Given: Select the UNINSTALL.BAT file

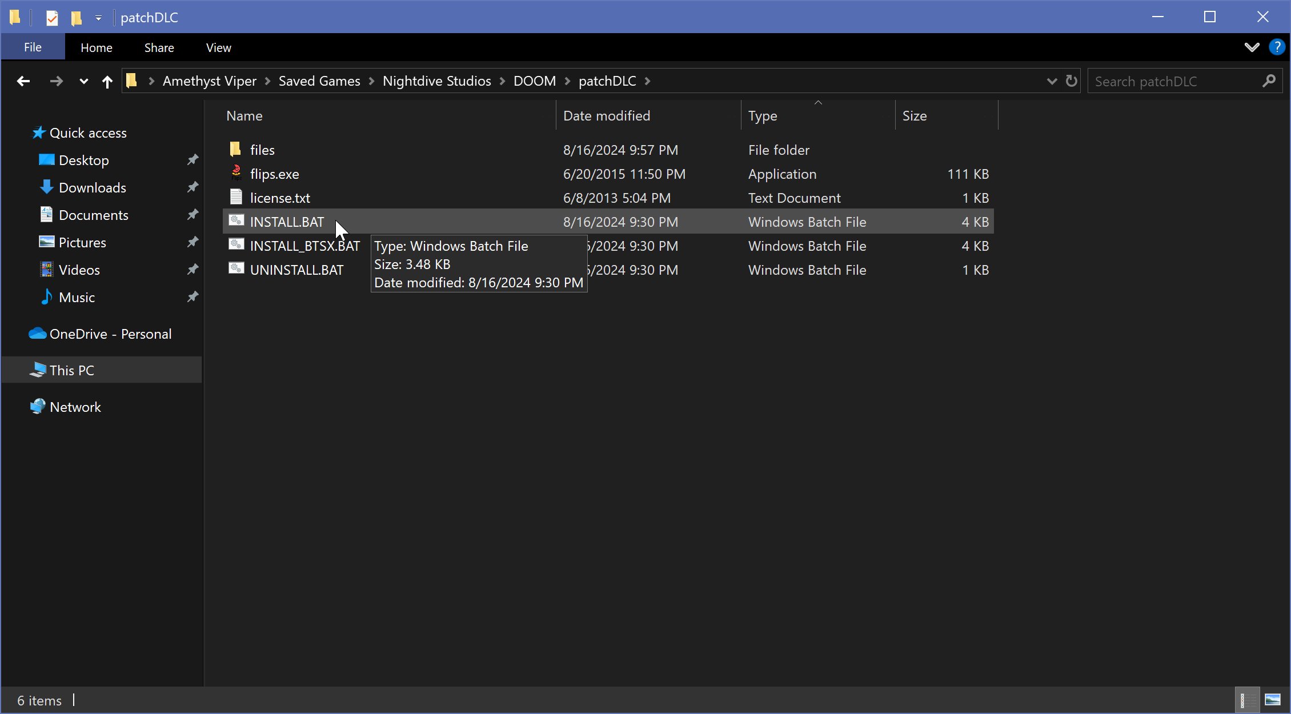Looking at the screenshot, I should pos(296,270).
